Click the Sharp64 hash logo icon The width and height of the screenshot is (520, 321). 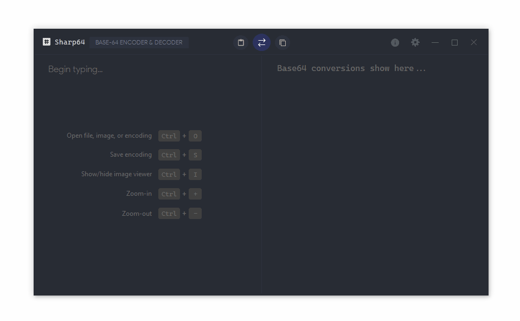coord(47,42)
